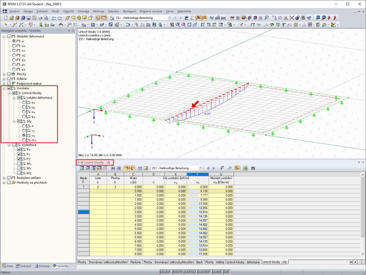Toggle the DXF status bar button

point(226,272)
